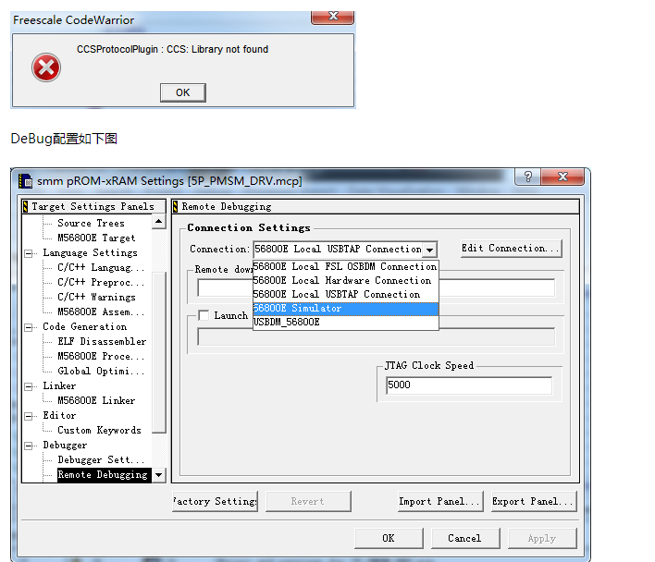Click Cancel in the settings window

(465, 538)
